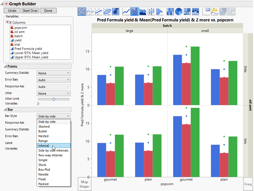Click the Done button

coord(48,11)
